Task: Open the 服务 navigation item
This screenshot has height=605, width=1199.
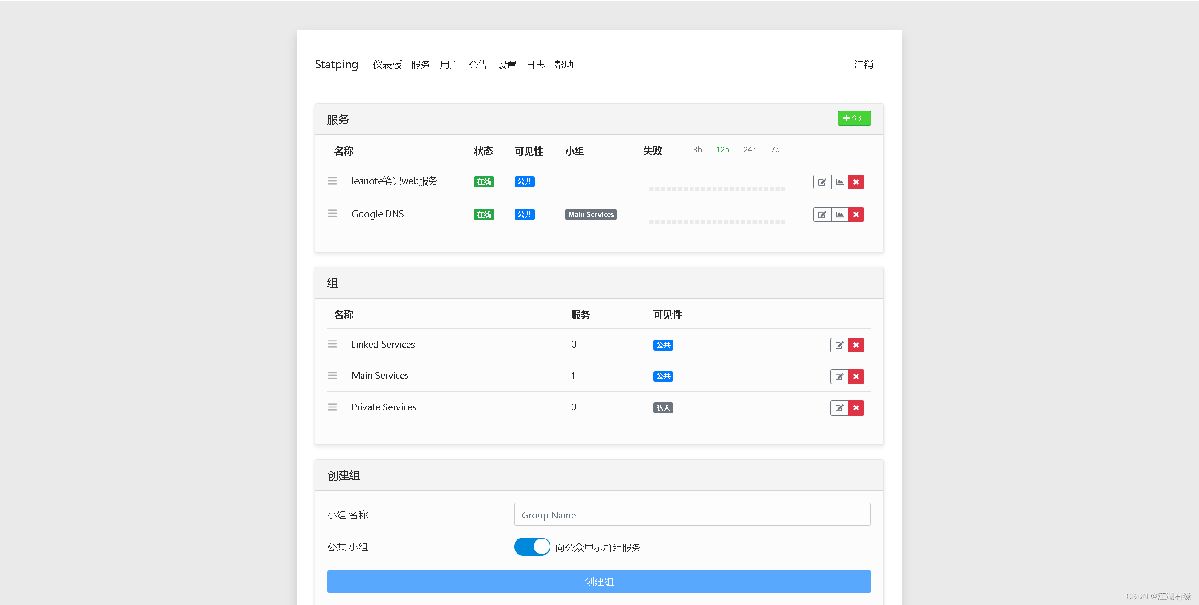Action: [x=420, y=65]
